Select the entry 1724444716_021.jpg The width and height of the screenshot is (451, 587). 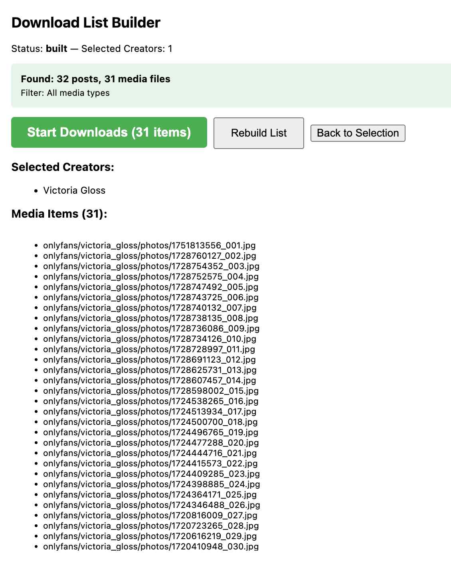[x=150, y=453]
